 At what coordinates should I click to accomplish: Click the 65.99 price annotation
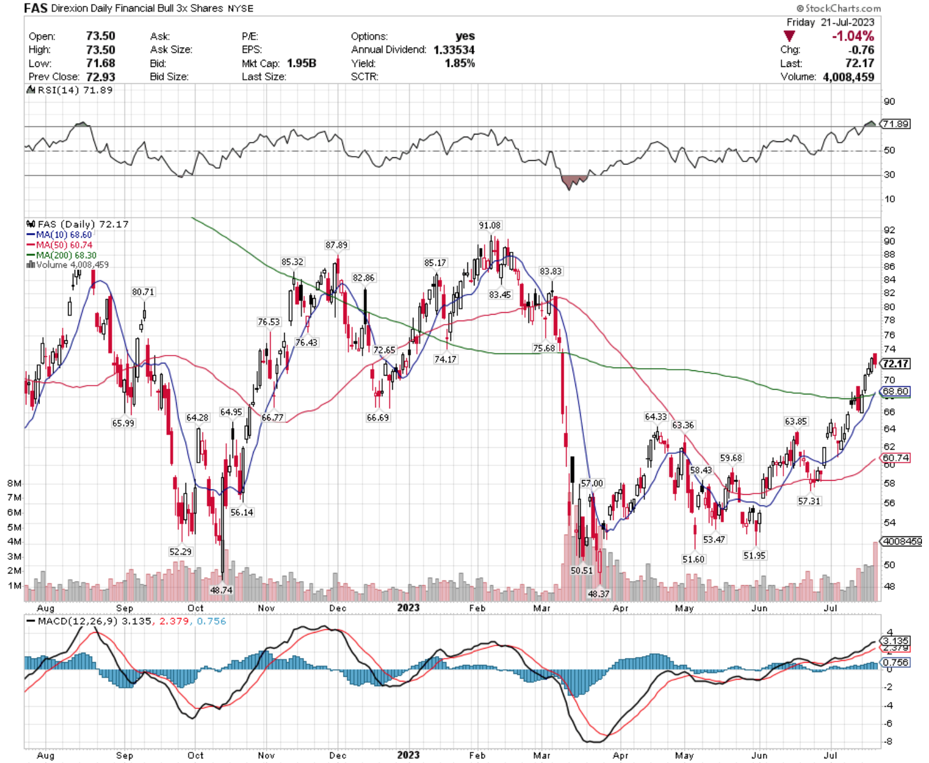pos(123,423)
